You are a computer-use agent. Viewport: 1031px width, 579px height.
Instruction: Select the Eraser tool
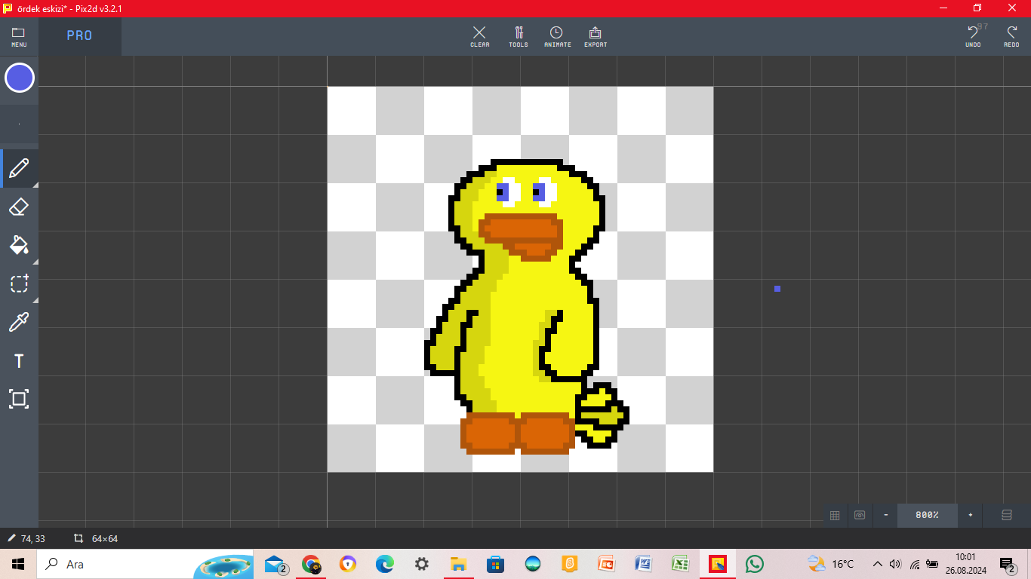coord(19,207)
